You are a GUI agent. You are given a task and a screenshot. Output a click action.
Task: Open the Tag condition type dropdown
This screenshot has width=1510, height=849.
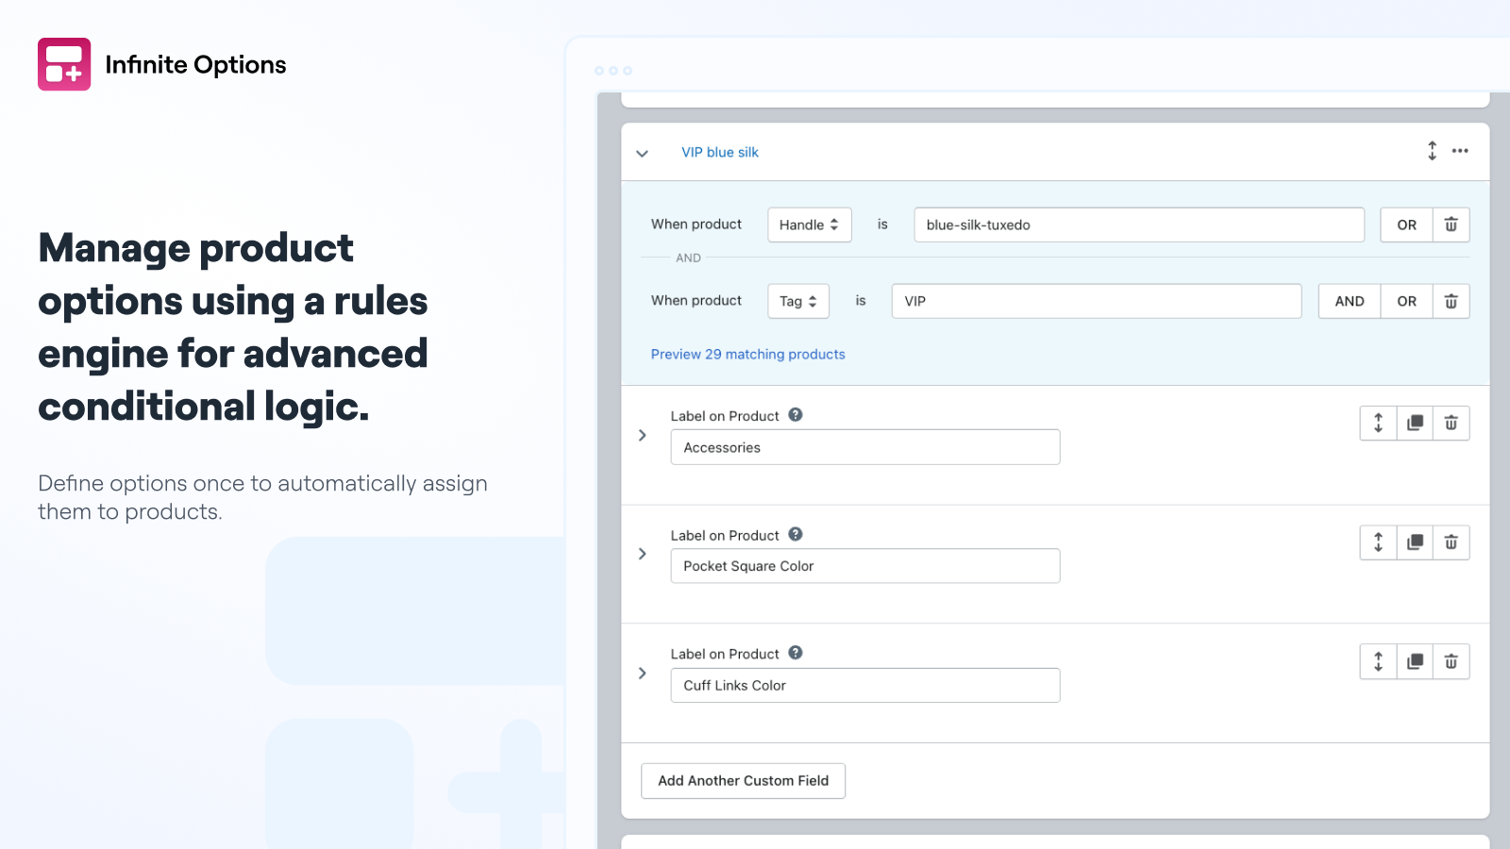(797, 301)
